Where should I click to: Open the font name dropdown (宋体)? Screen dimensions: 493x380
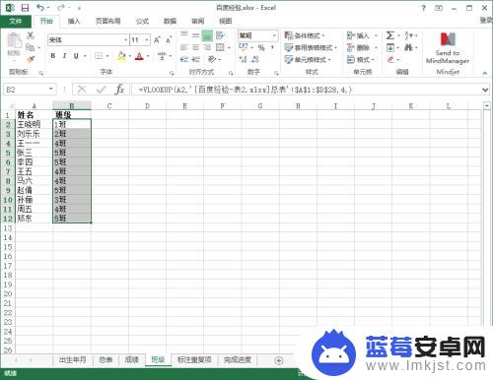coord(125,40)
